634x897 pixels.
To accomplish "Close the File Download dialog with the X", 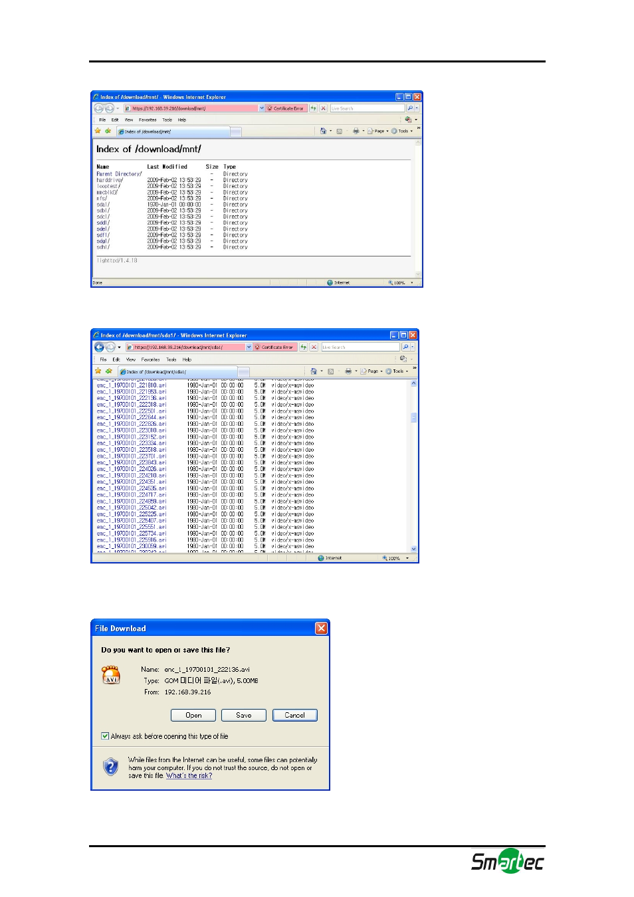I will [321, 628].
